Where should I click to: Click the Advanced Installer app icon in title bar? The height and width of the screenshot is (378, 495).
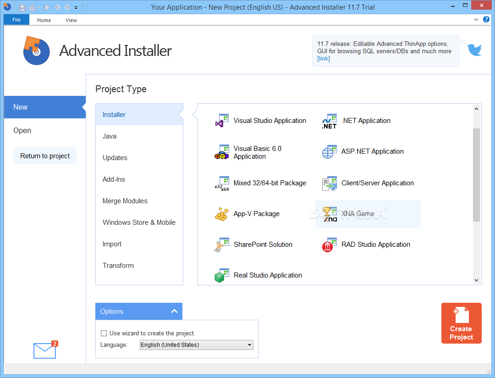pos(7,6)
